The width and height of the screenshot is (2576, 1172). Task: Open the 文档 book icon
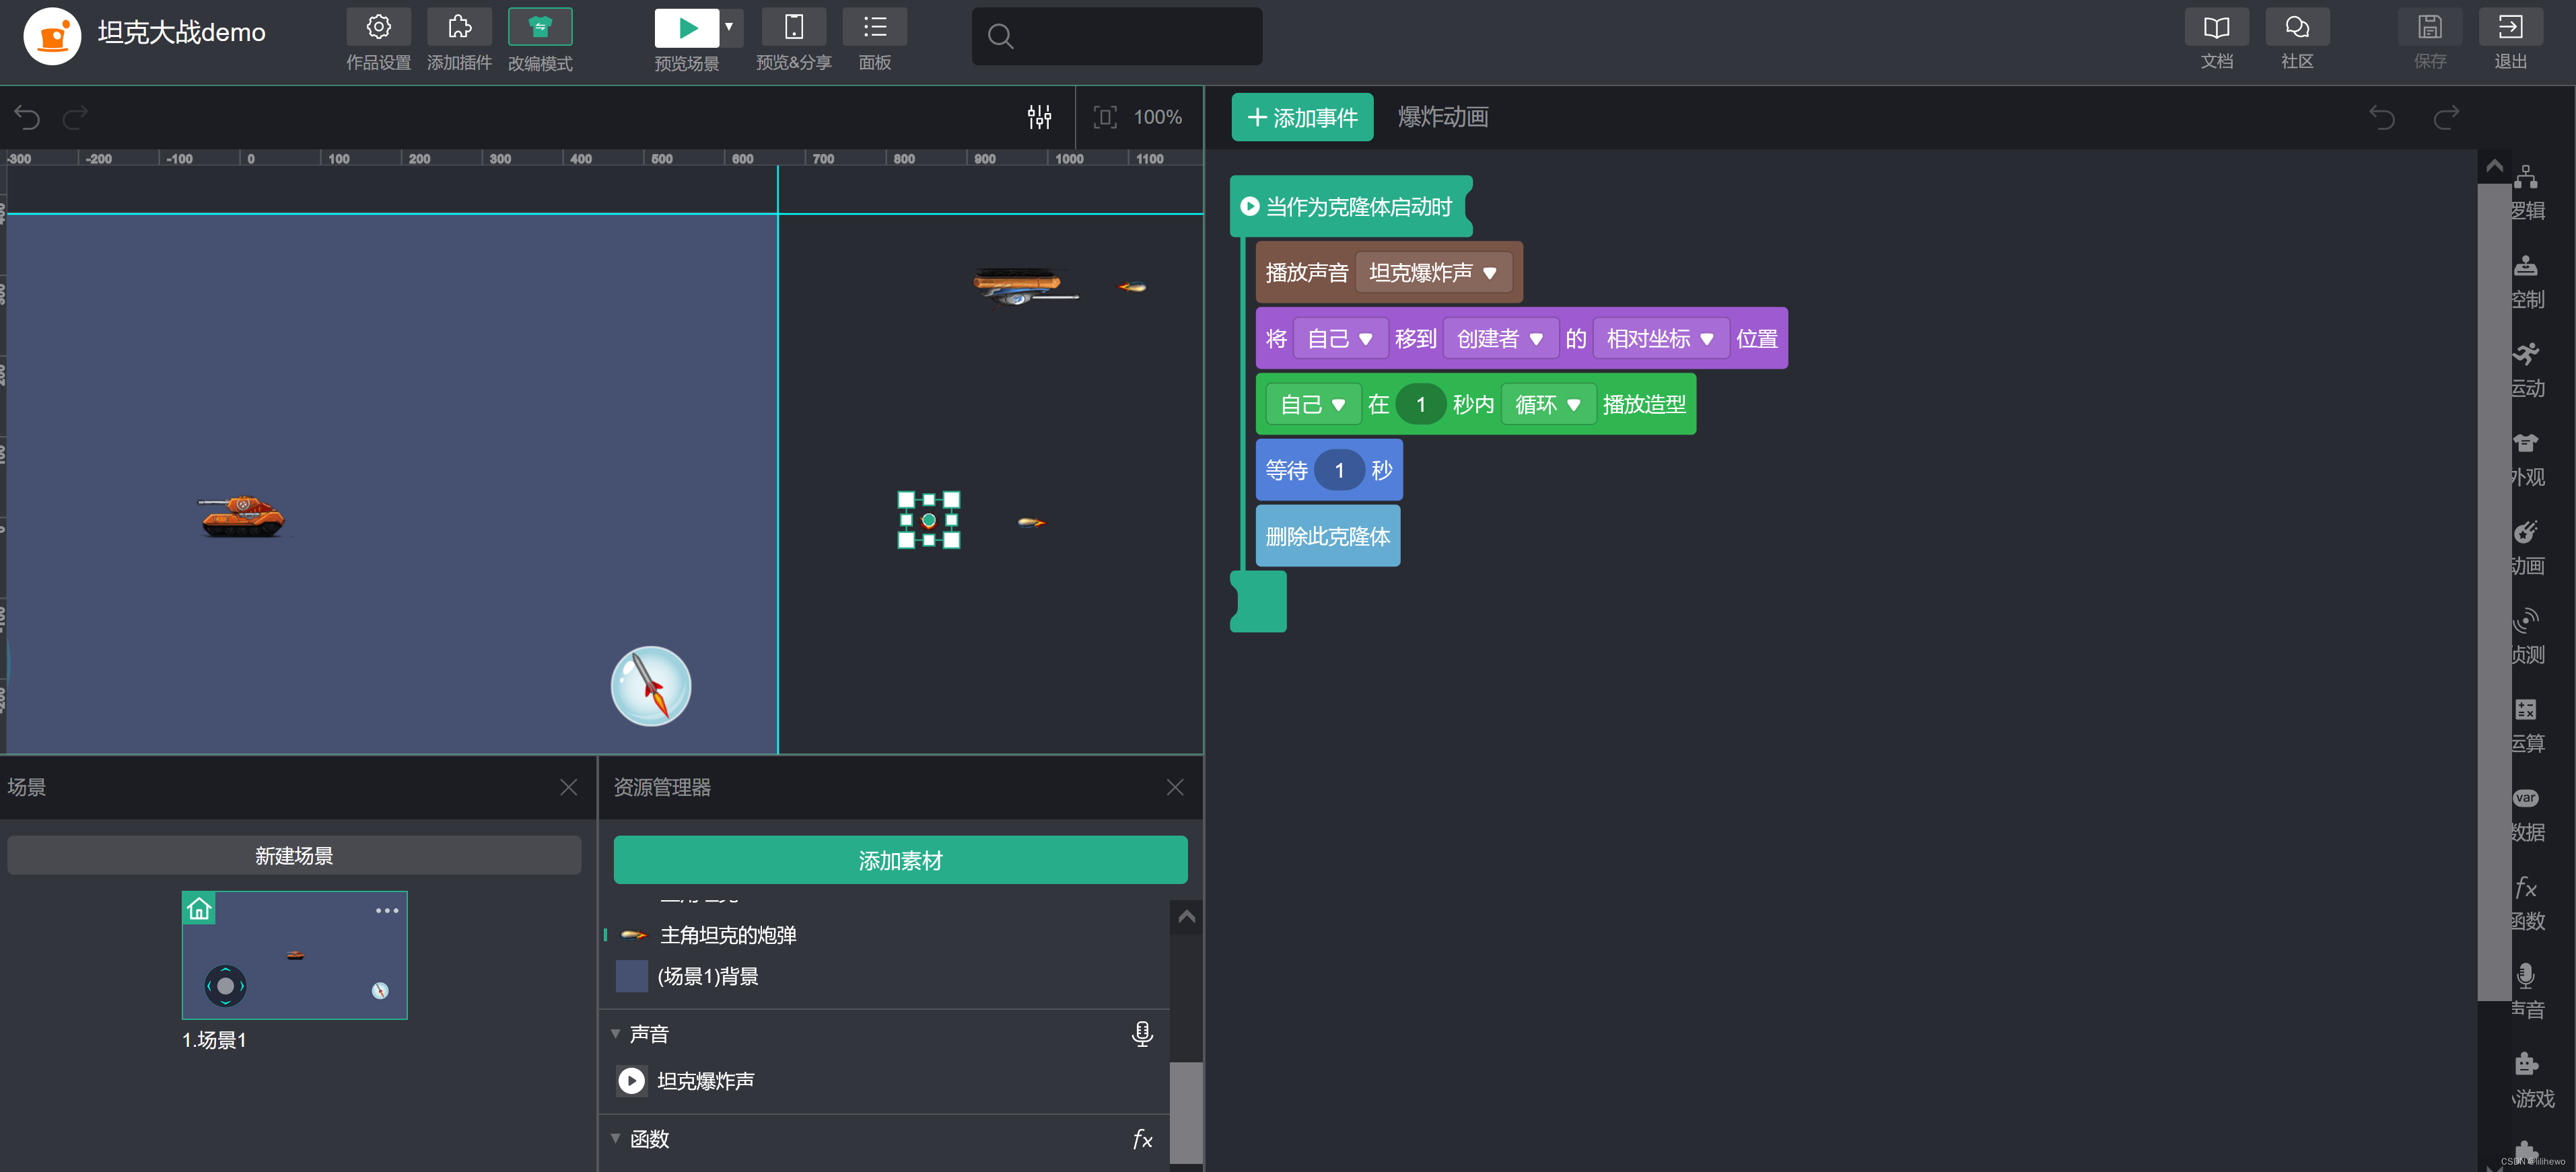[x=2216, y=27]
